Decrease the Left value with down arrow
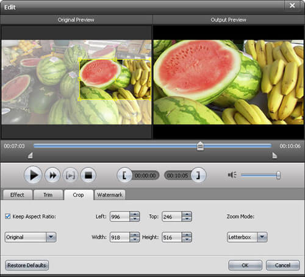 tap(135, 219)
